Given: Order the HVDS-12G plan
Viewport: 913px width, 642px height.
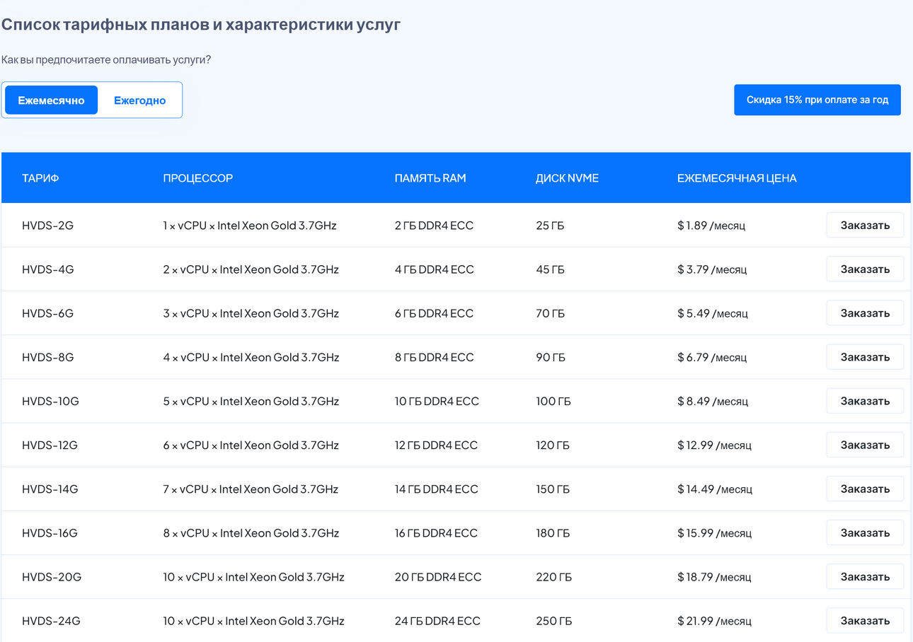Looking at the screenshot, I should tap(865, 445).
